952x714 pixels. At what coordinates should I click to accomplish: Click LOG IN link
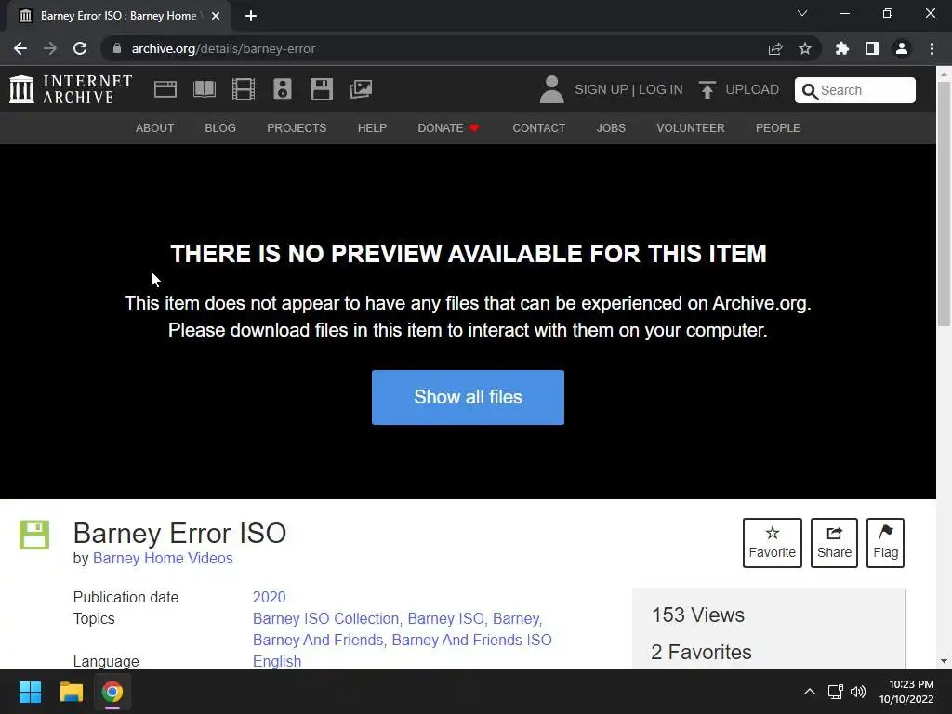point(661,89)
